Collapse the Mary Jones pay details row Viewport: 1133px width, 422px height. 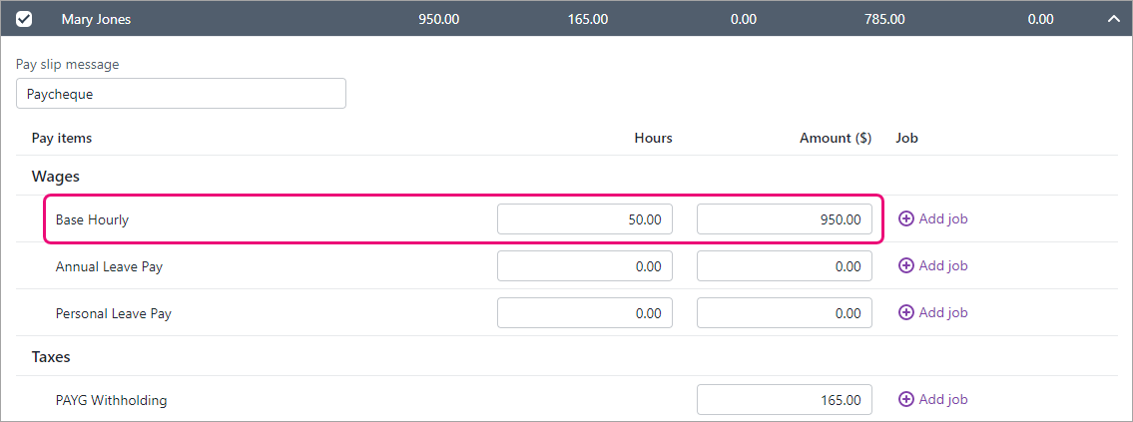pyautogui.click(x=1113, y=19)
